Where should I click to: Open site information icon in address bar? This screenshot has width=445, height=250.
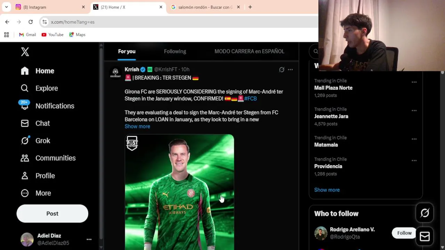point(44,22)
